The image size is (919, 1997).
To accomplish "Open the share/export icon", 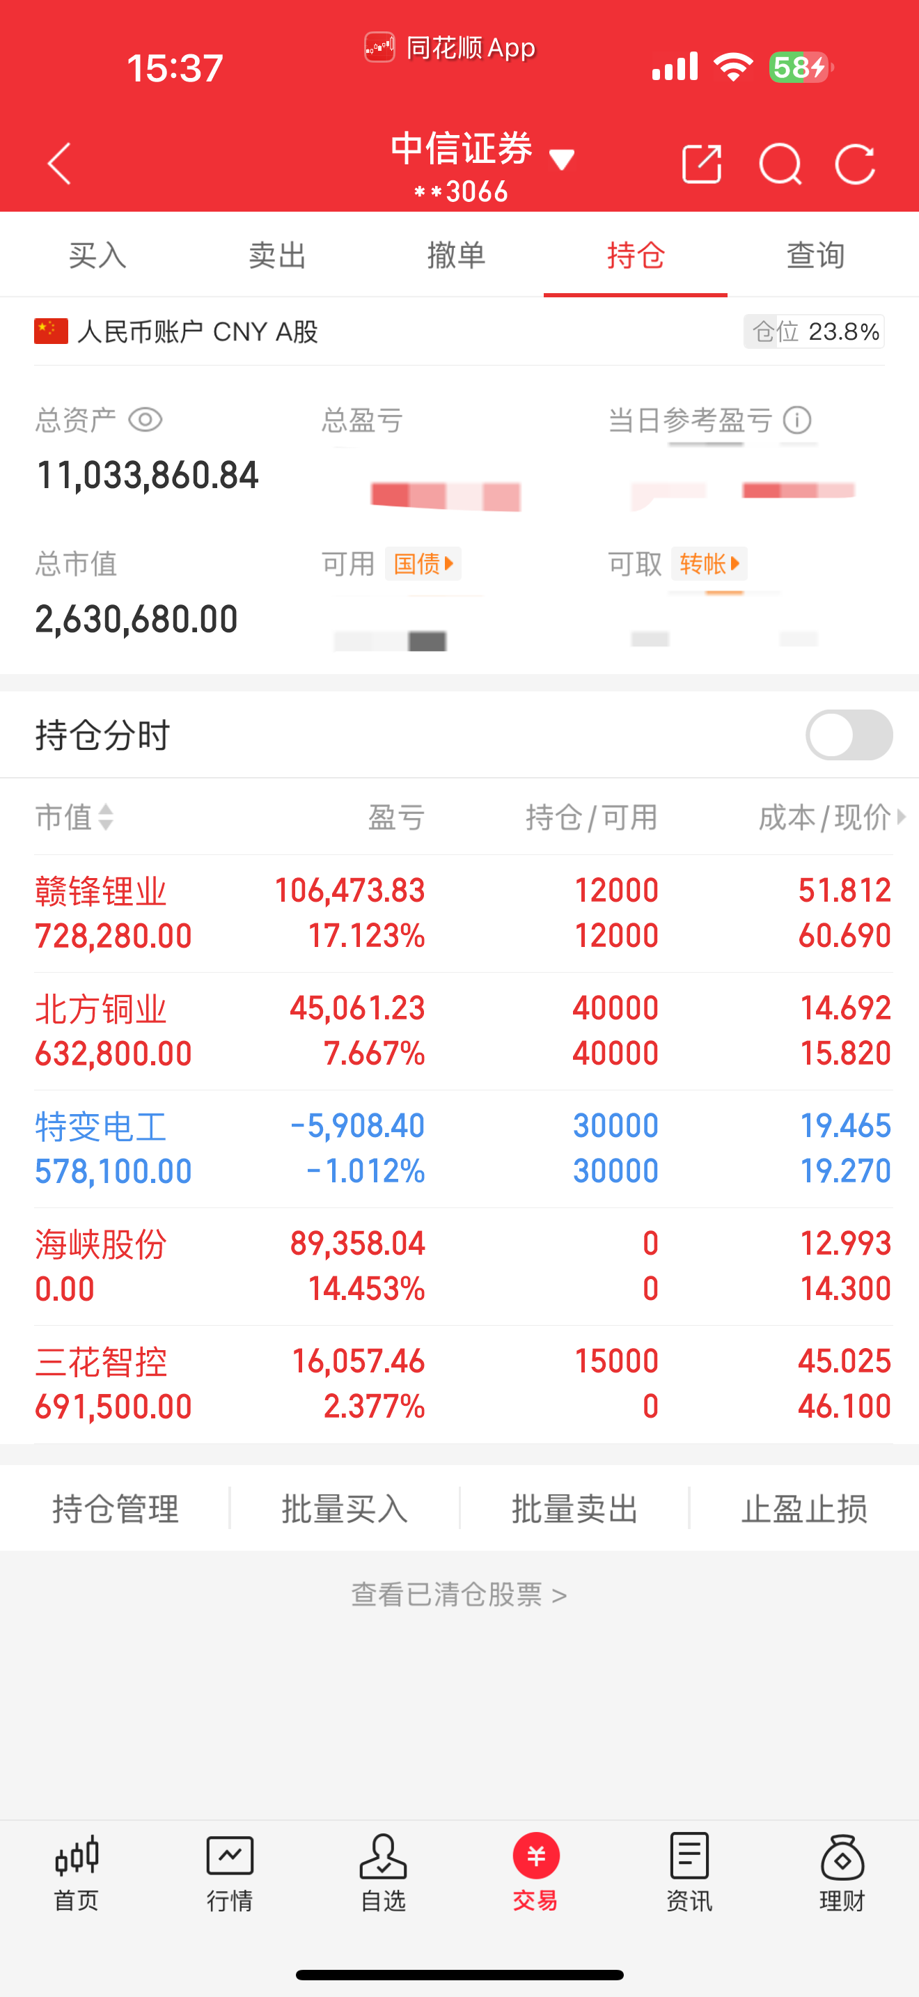I will (x=701, y=164).
